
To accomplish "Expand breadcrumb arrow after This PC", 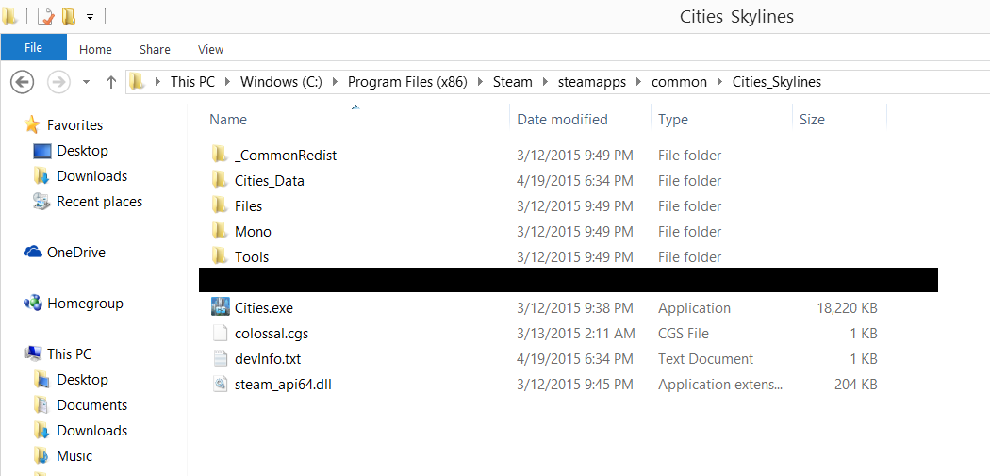I will point(227,82).
